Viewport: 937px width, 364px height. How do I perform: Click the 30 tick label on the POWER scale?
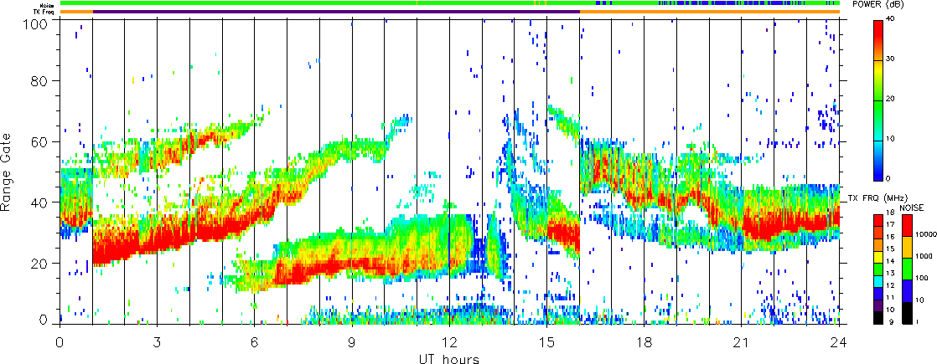[x=892, y=60]
